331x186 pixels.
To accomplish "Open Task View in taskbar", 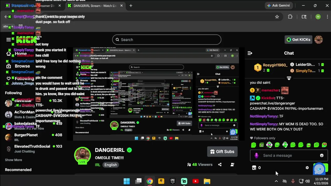I will [x=138, y=181].
